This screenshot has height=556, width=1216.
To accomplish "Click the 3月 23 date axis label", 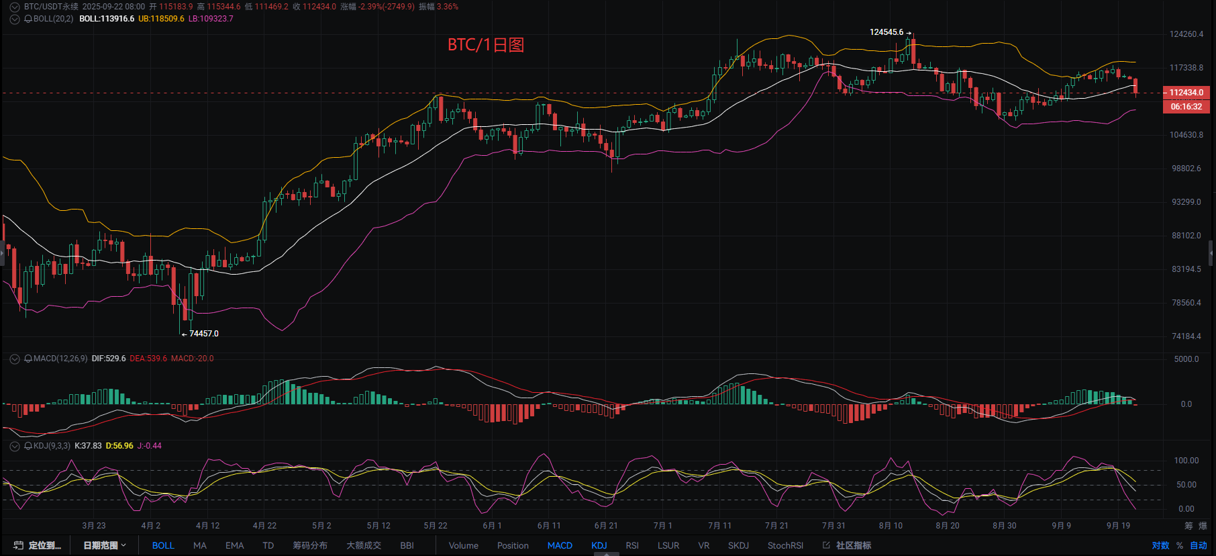I will coord(94,526).
